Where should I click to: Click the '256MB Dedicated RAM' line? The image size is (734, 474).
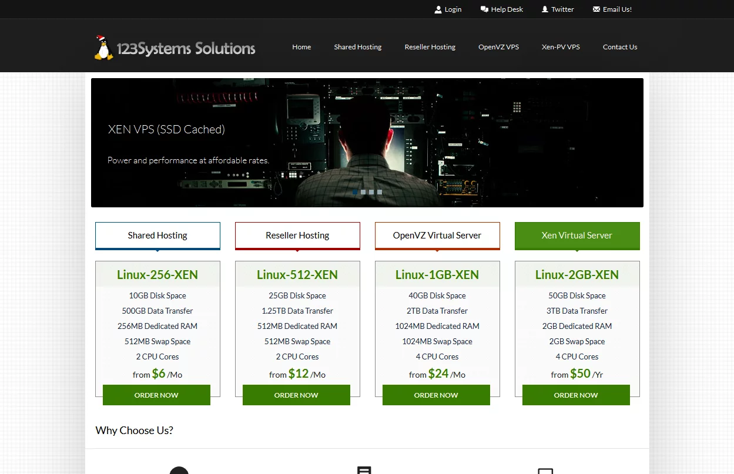point(157,326)
